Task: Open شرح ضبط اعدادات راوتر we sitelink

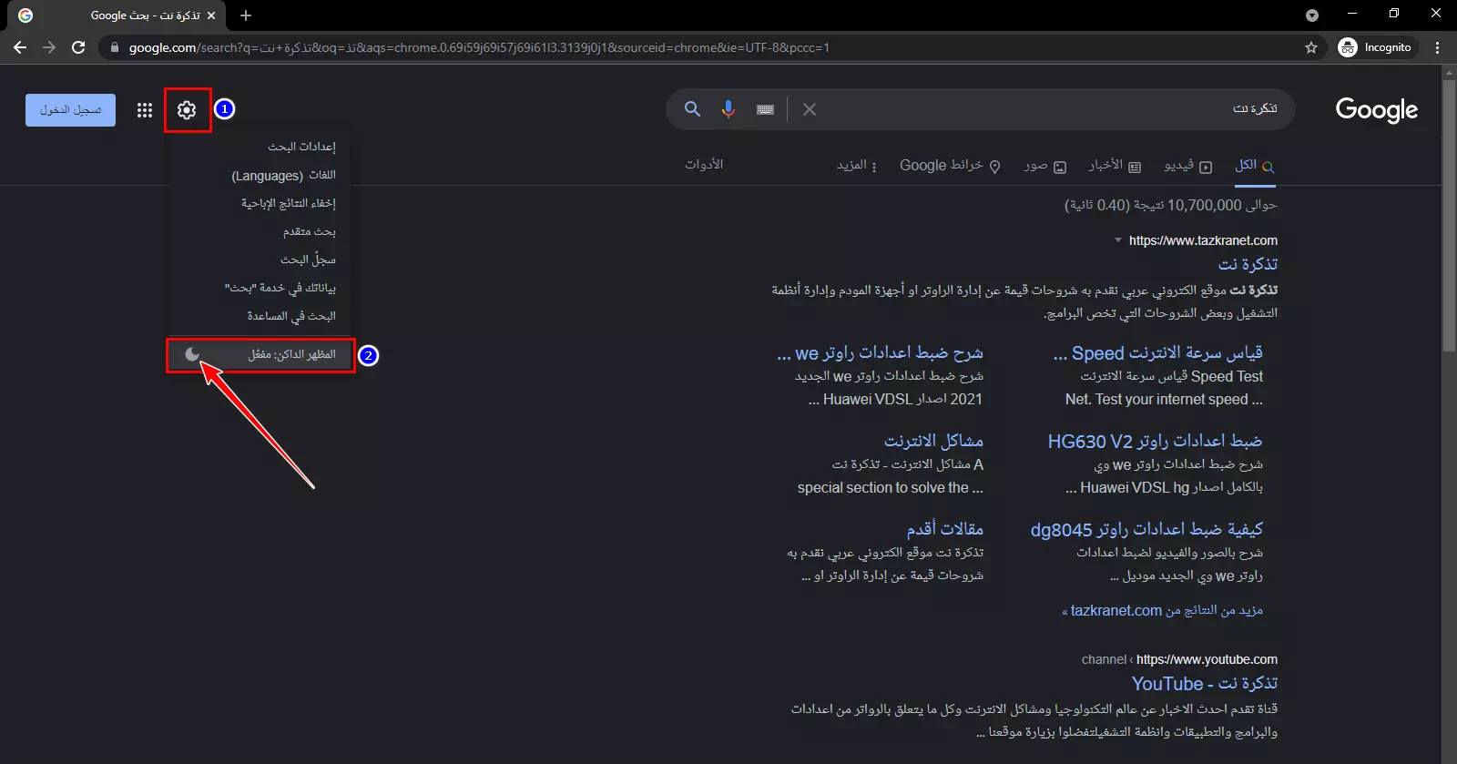Action: click(x=880, y=353)
